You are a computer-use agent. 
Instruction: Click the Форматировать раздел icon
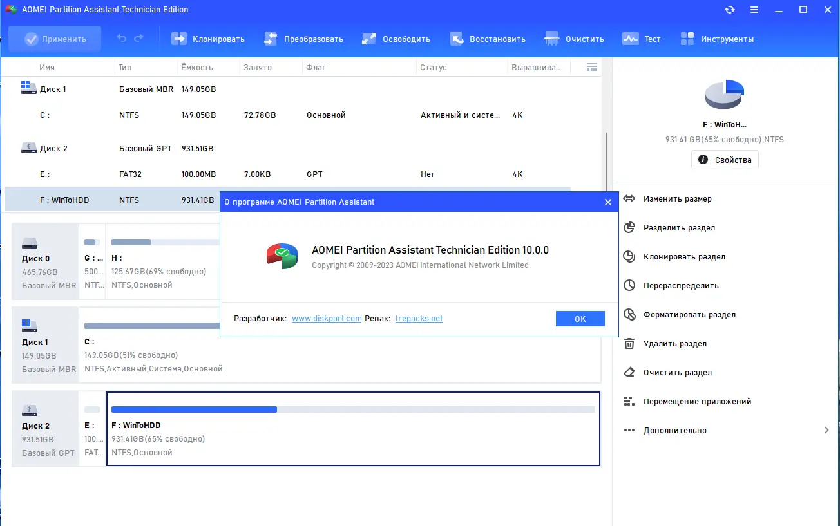(x=628, y=314)
